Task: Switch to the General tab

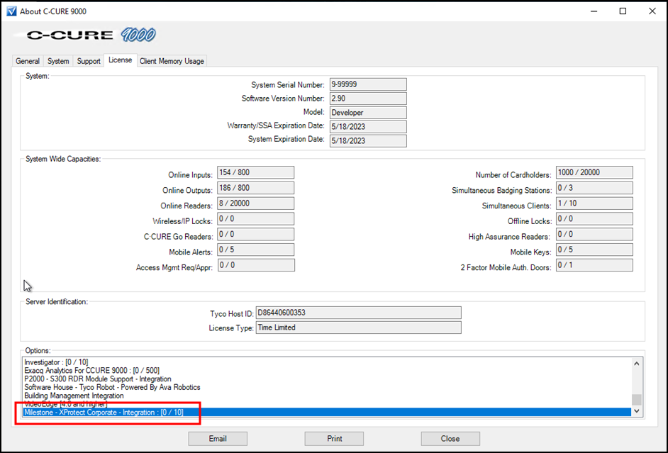Action: [x=28, y=61]
